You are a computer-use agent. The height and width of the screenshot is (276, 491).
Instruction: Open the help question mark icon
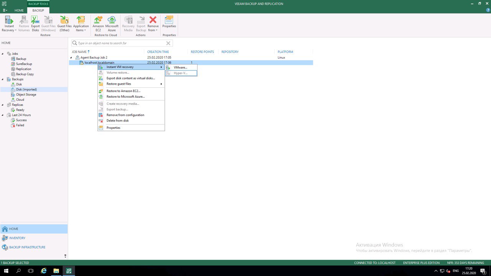[x=488, y=10]
